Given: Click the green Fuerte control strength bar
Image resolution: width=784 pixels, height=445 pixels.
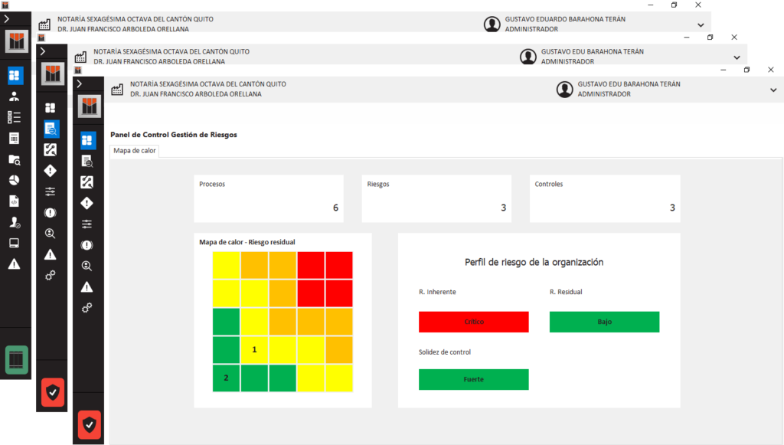Looking at the screenshot, I should (473, 380).
